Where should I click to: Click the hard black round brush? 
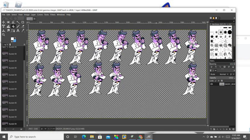(x=230, y=32)
